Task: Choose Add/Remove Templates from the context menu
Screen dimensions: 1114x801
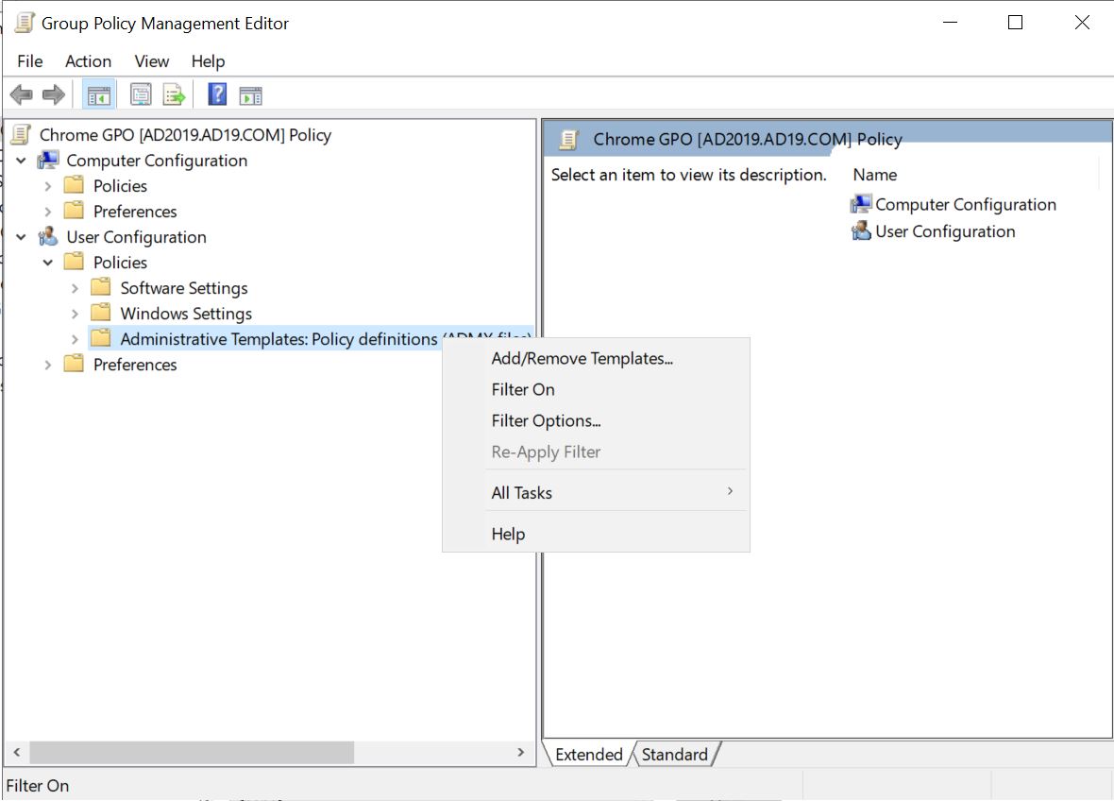Action: coord(582,358)
